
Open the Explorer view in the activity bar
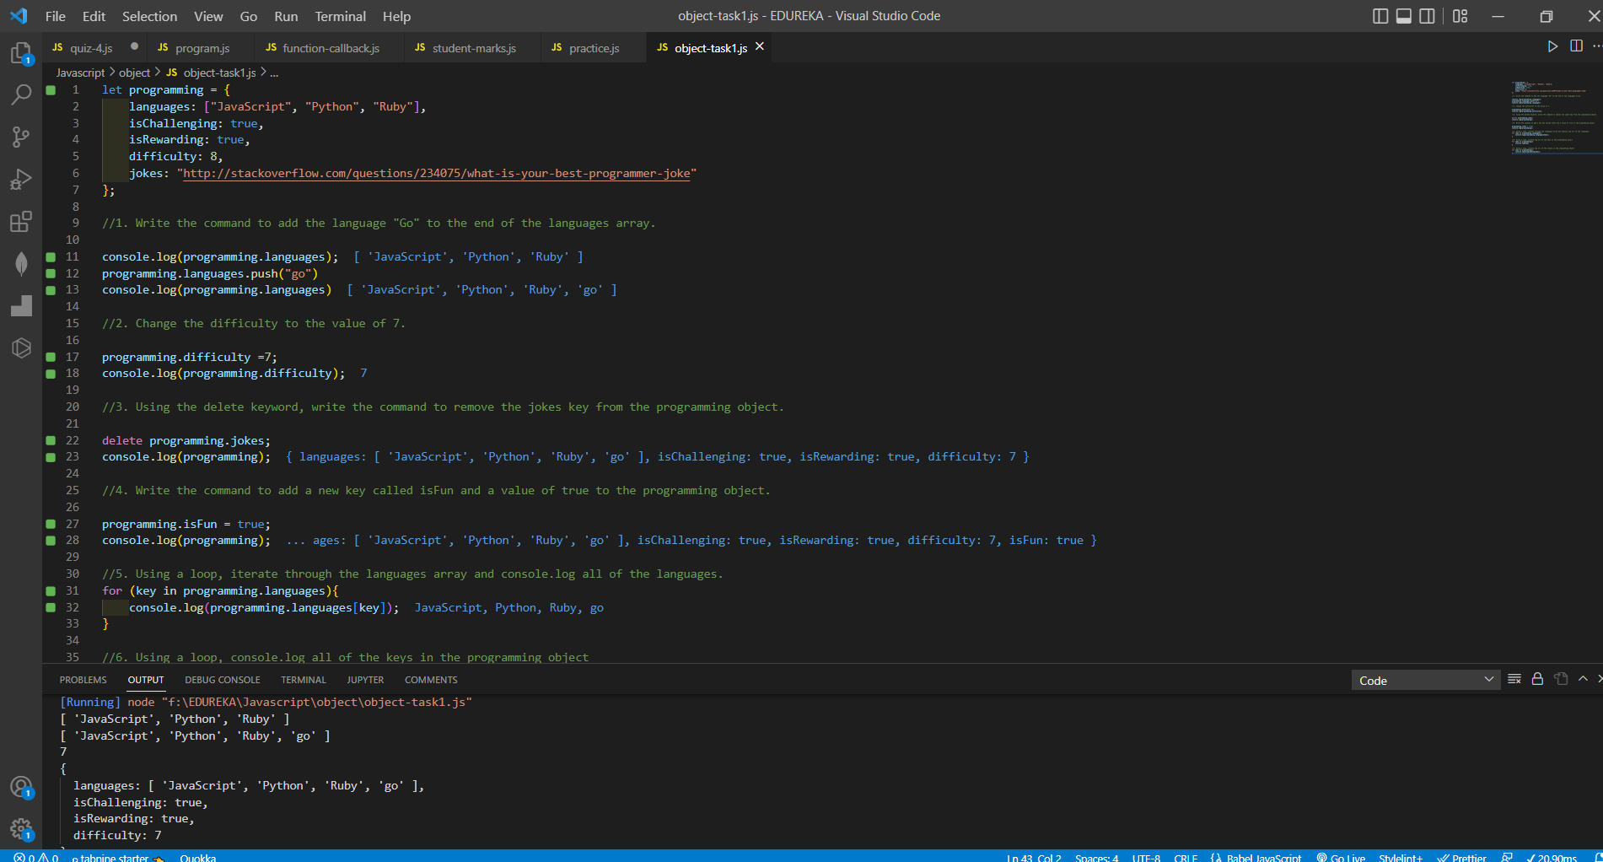pyautogui.click(x=21, y=52)
